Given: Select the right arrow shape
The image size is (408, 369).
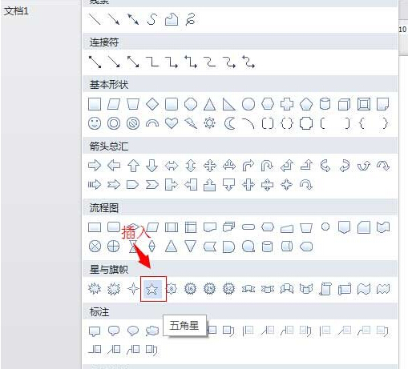Looking at the screenshot, I should pos(95,166).
